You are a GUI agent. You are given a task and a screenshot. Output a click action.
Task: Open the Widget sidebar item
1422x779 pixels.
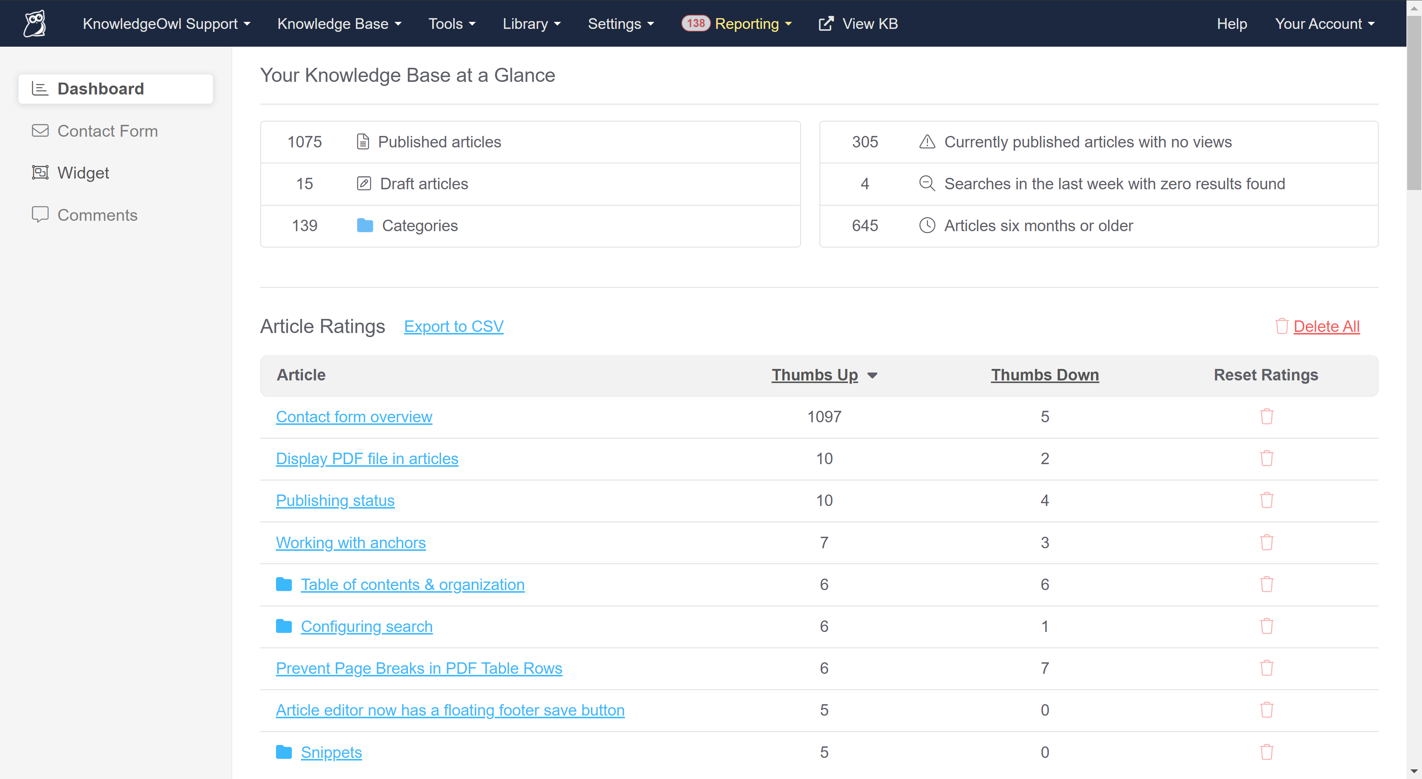click(83, 173)
